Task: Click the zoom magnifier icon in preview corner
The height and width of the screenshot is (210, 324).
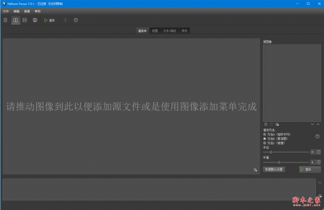Action: coord(255,170)
